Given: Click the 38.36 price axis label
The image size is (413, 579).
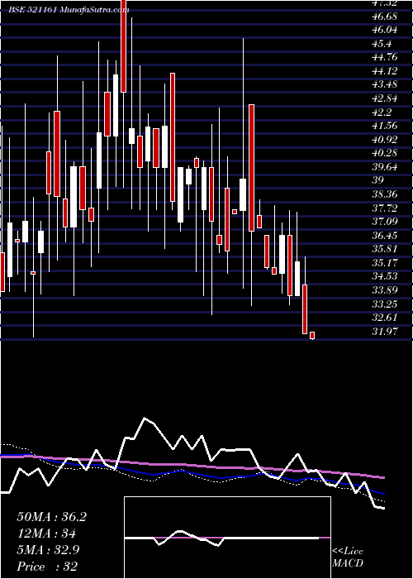Looking at the screenshot, I should point(385,194).
